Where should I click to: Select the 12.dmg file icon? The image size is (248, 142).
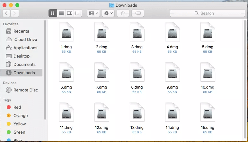pyautogui.click(x=102, y=112)
